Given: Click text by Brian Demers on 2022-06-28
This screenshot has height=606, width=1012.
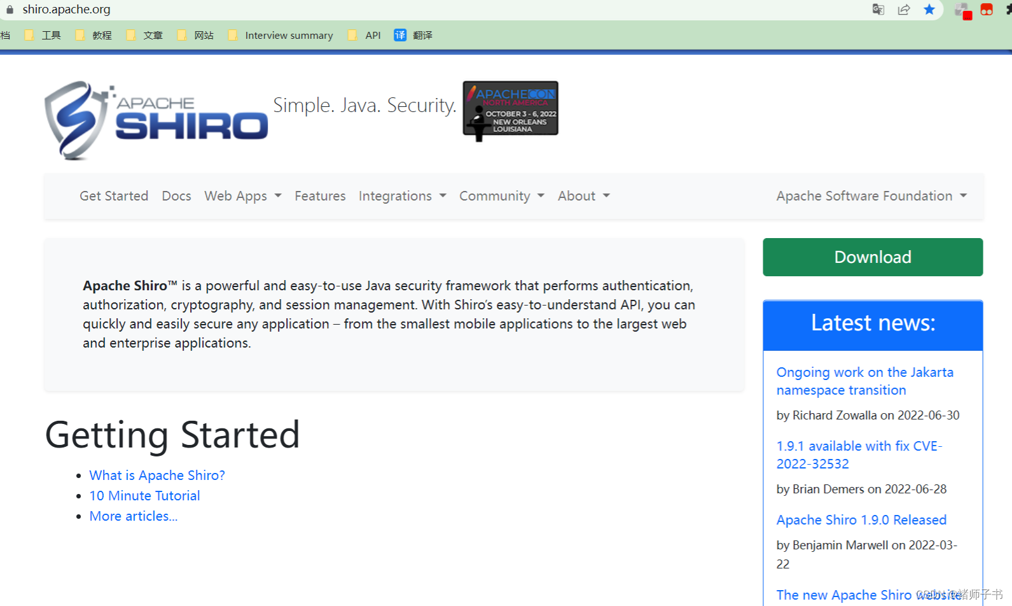Looking at the screenshot, I should coord(861,490).
